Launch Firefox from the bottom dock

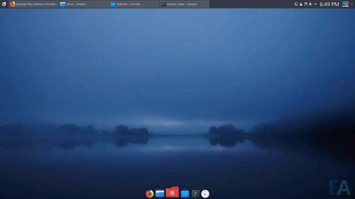tap(149, 193)
